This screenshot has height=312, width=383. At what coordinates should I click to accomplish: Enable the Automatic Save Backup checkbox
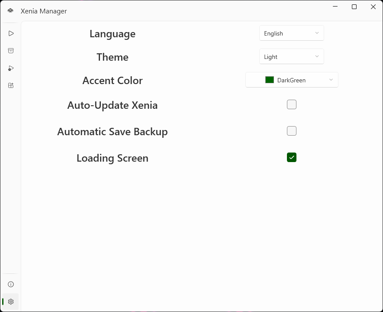(291, 131)
